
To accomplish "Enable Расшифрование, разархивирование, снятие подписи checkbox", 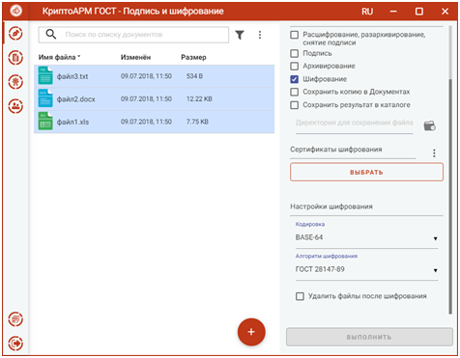I will pos(294,35).
